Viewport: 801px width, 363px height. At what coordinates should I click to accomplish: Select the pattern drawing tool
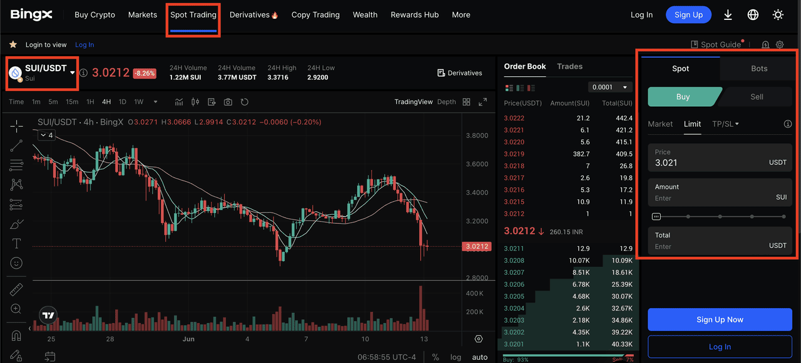(16, 185)
